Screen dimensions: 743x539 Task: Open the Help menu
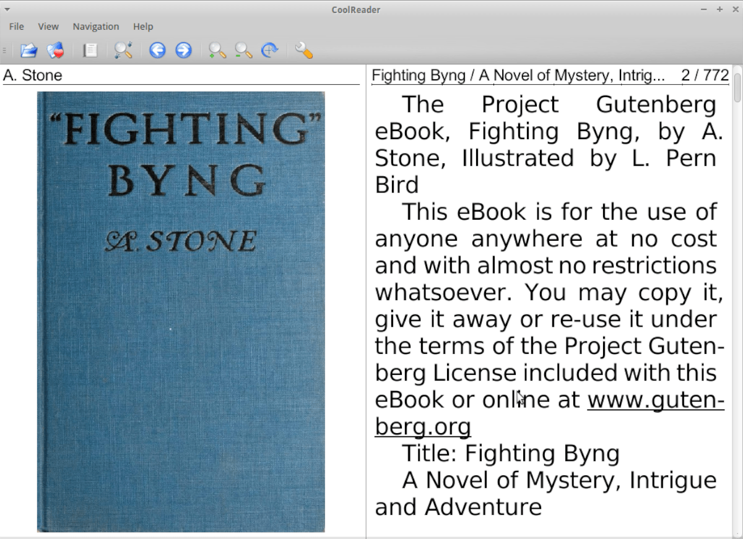pos(143,27)
